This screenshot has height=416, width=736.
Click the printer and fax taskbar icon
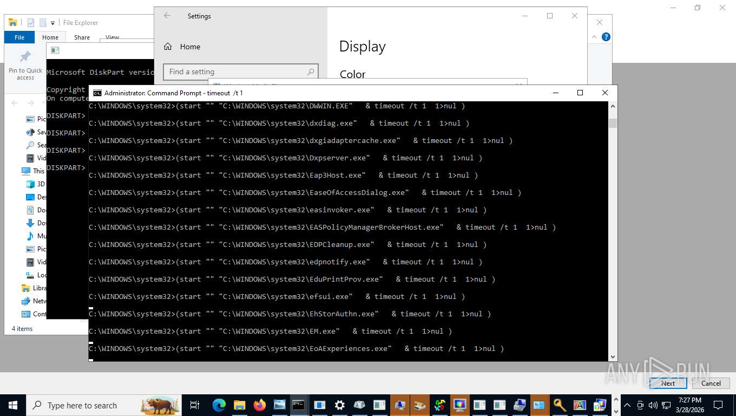[520, 405]
